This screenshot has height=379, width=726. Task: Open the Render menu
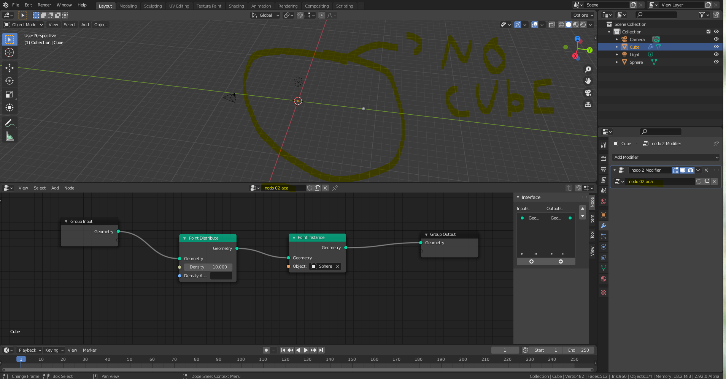(44, 5)
